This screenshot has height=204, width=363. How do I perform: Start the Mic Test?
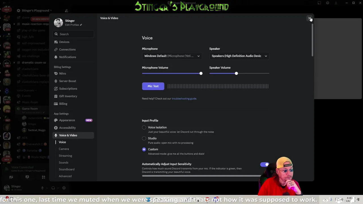153,86
